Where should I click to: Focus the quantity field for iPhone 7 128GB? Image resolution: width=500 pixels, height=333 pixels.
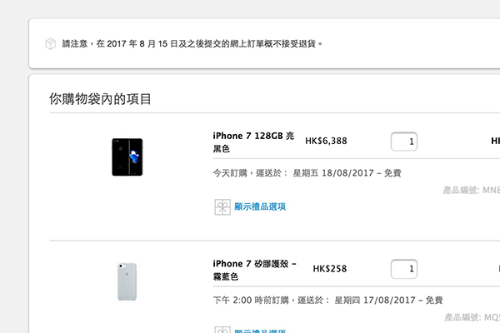pos(404,142)
